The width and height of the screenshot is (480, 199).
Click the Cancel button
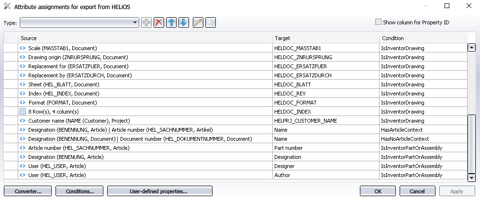pos(417,191)
